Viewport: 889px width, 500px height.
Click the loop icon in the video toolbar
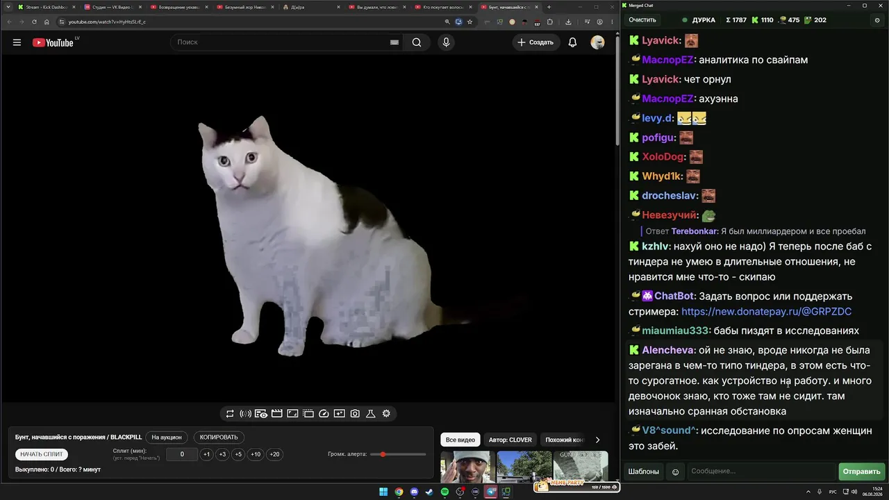(230, 414)
